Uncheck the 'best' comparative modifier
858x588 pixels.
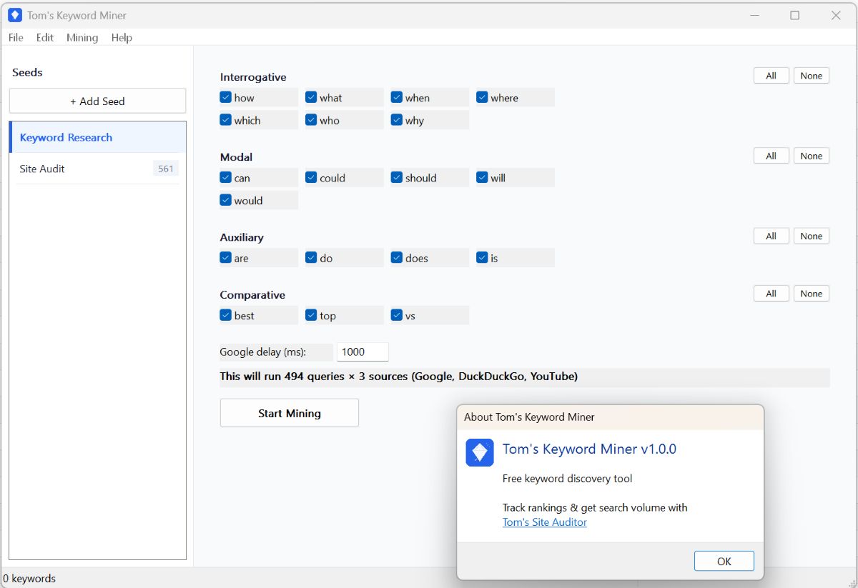coord(226,314)
